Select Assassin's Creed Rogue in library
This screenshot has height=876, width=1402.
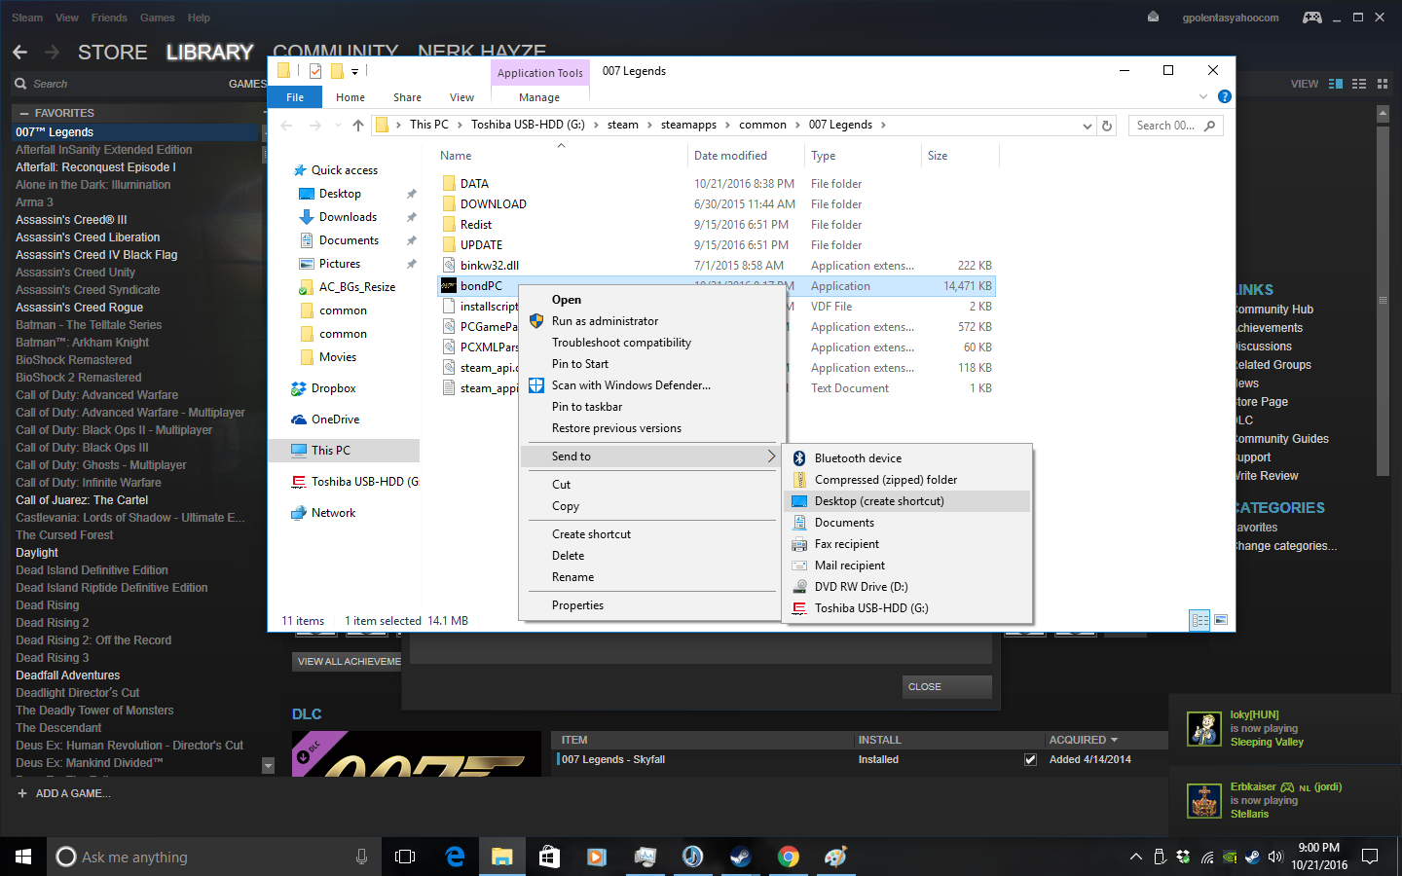coord(79,308)
